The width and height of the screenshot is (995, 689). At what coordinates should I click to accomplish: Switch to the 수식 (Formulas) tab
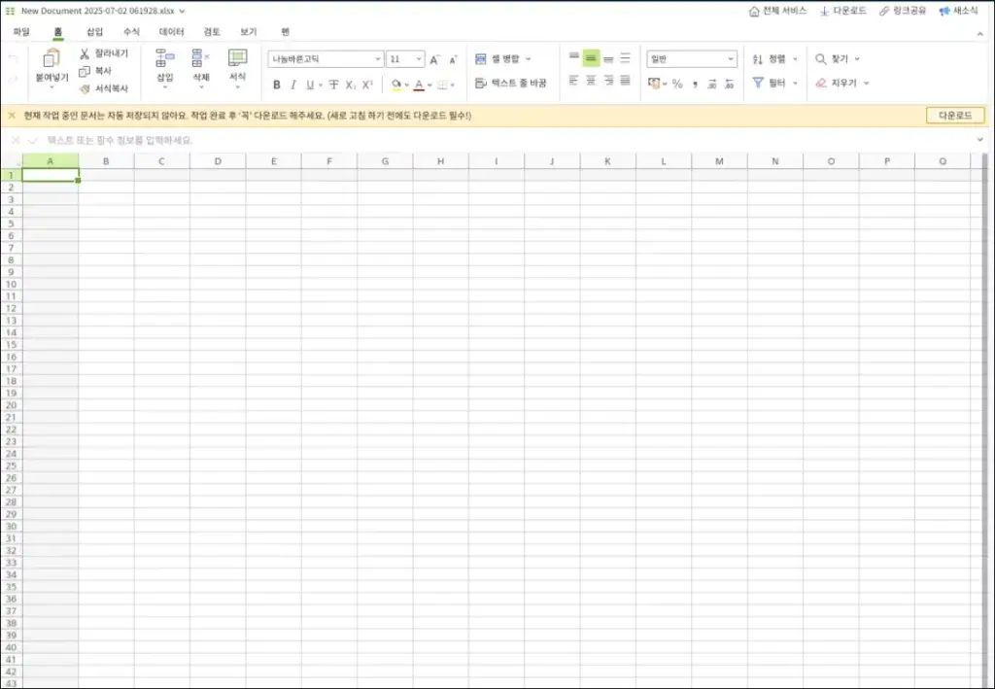click(x=131, y=32)
